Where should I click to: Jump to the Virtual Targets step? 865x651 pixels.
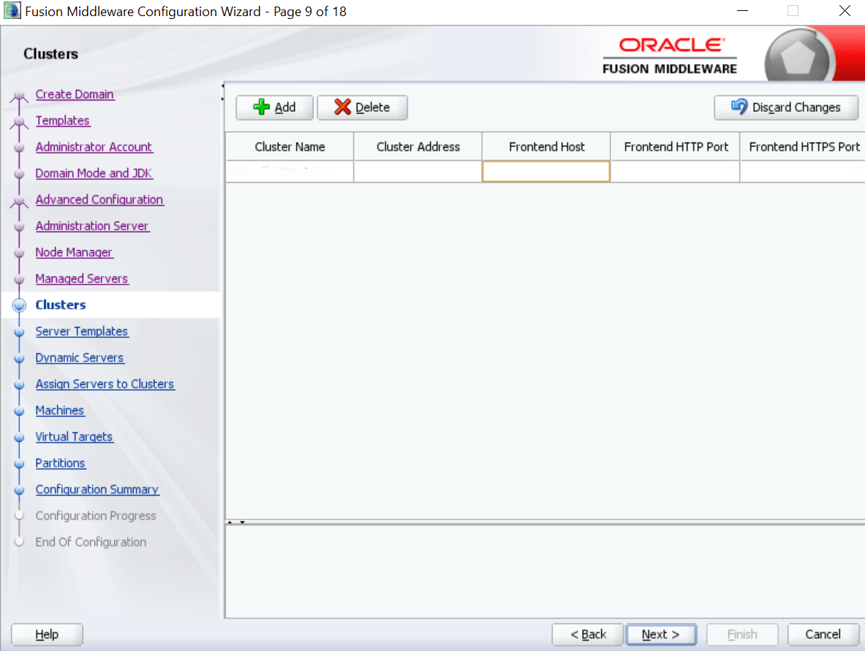(x=74, y=437)
